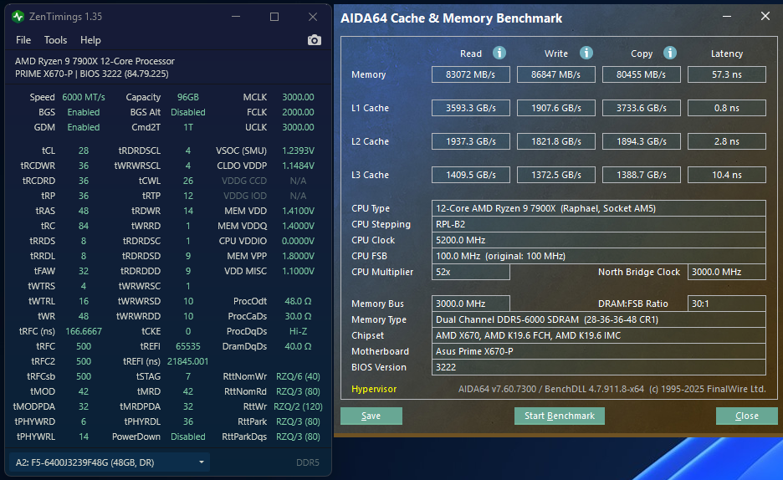Click the CPU Type field showing Ryzen 9 7900X
Screen dimensions: 783x480
point(599,208)
